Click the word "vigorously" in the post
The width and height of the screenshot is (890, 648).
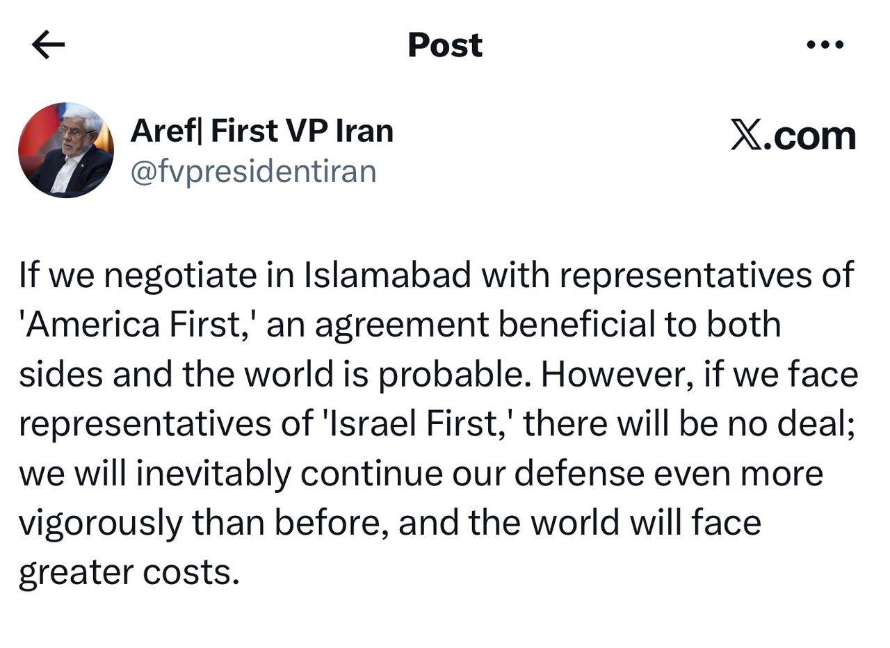(x=99, y=524)
